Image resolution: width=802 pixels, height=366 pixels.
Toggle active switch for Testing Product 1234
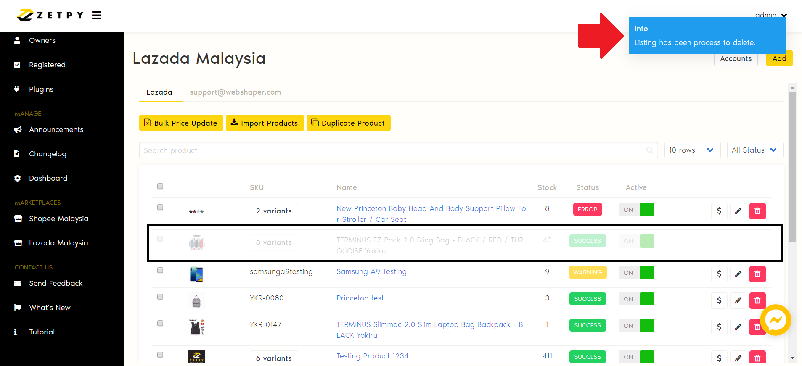(636, 357)
